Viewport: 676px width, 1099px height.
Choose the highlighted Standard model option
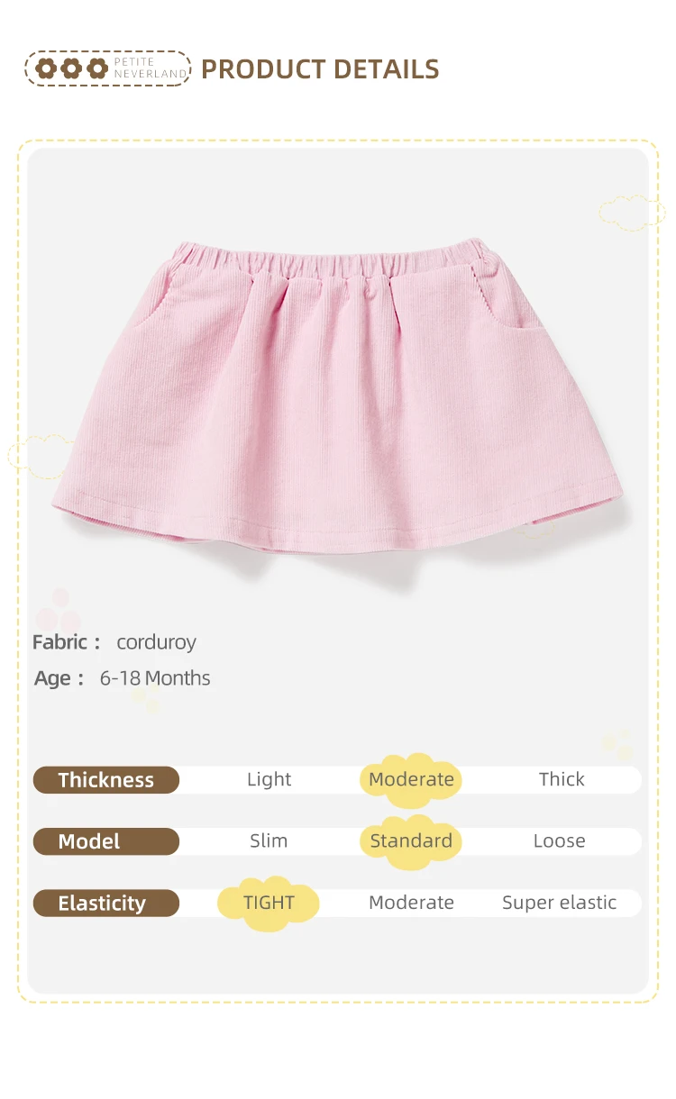click(411, 841)
